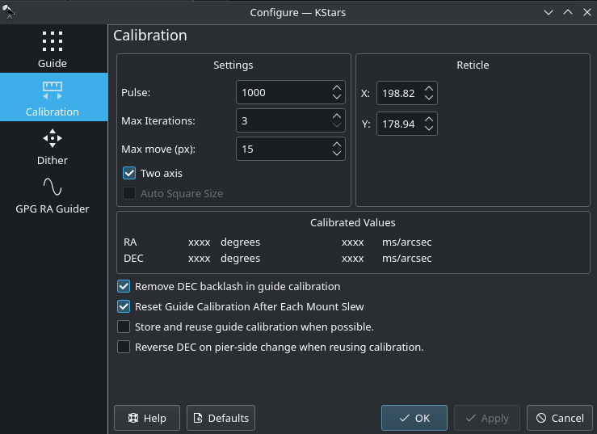Increase Max Iterations with up arrow

click(x=337, y=116)
